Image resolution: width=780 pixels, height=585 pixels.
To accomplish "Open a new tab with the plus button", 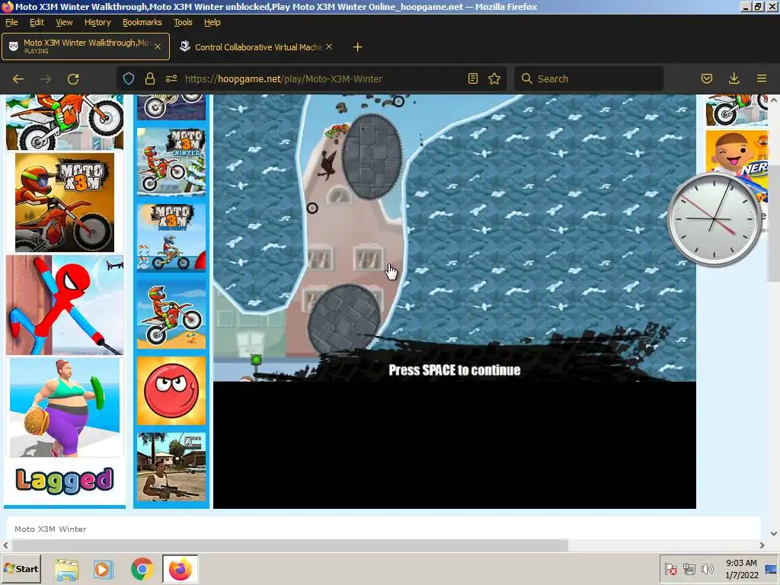I will pos(357,46).
